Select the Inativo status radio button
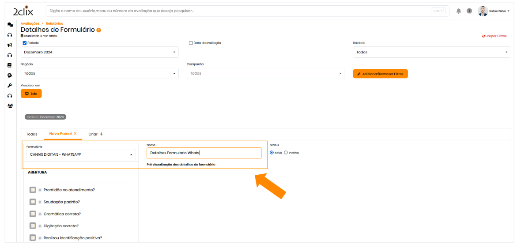This screenshot has height=248, width=517. (286, 153)
